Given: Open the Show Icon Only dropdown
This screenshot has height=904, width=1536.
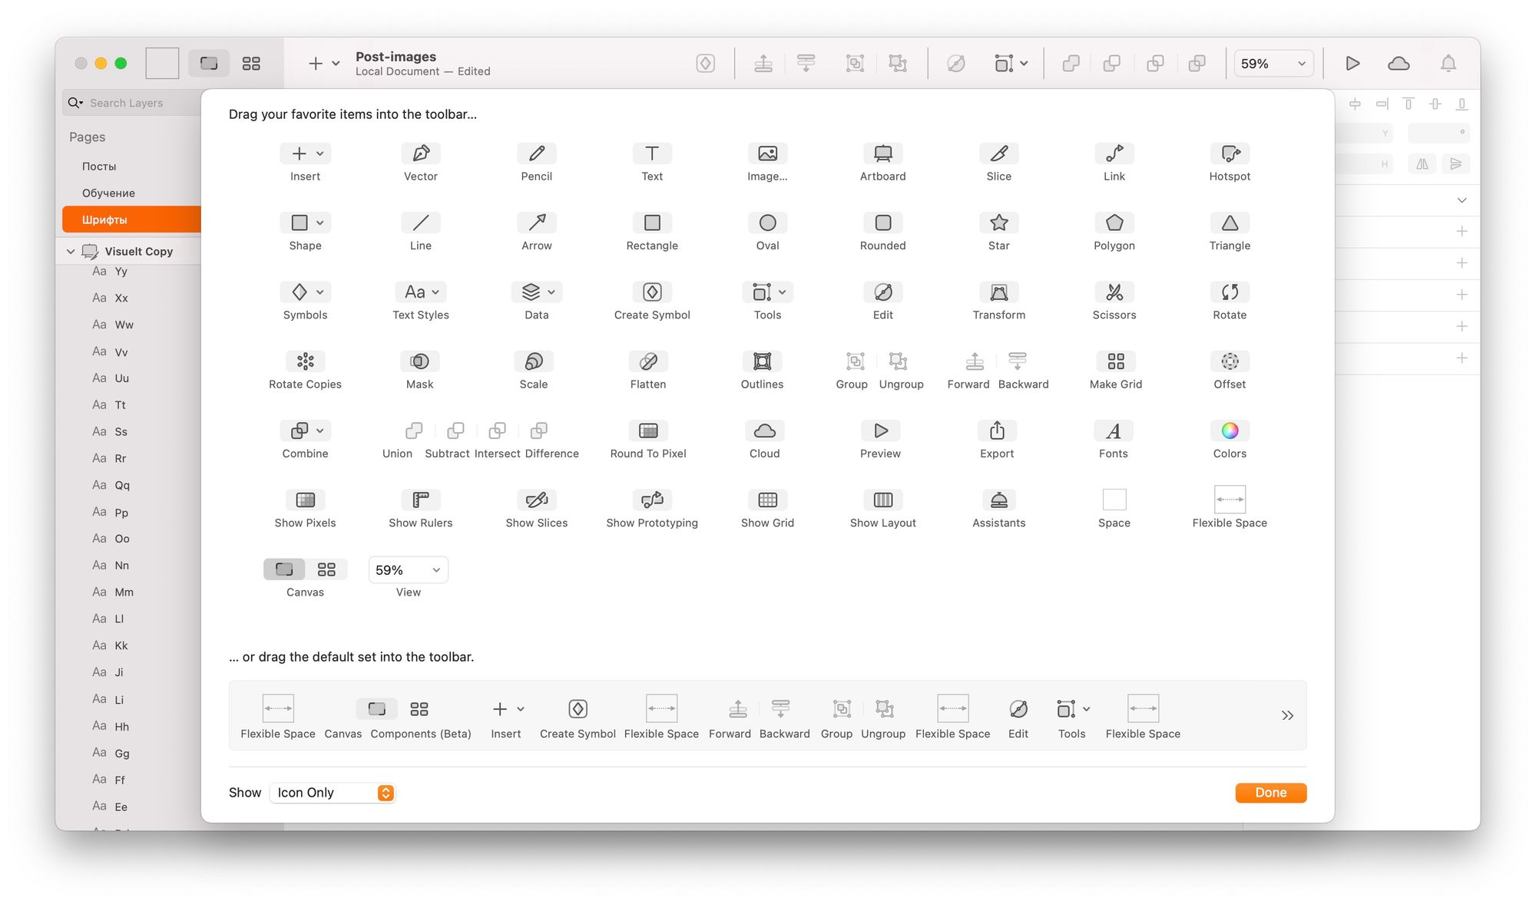Looking at the screenshot, I should click(x=333, y=793).
